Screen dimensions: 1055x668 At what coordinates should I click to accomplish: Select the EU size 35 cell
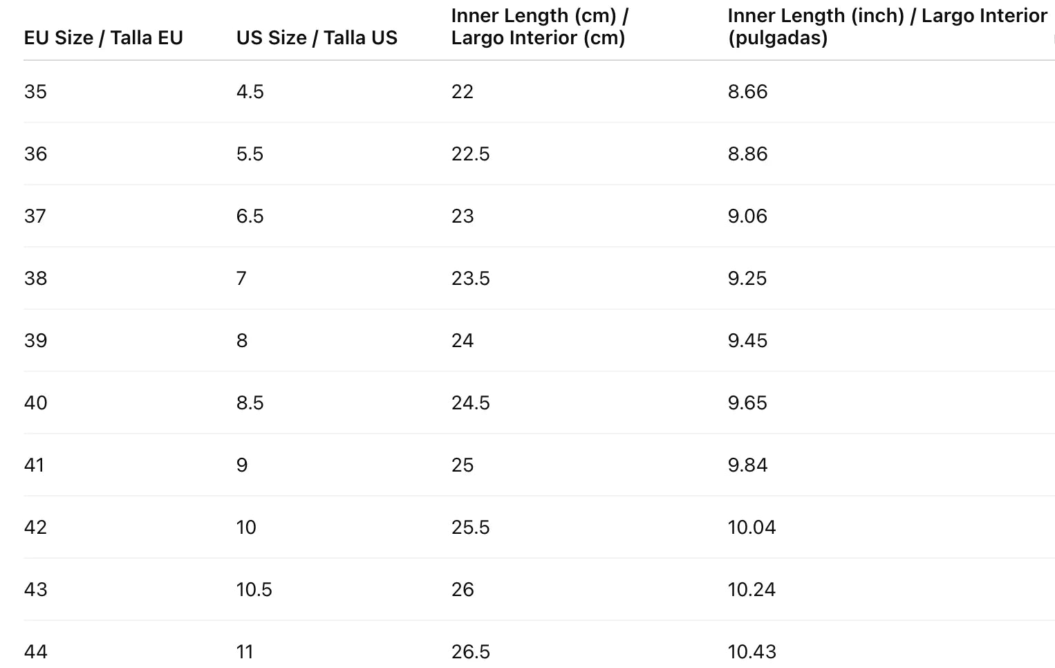click(35, 92)
